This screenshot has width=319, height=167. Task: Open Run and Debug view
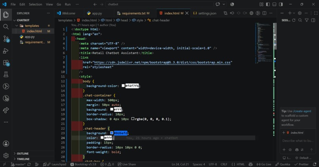click(6, 51)
